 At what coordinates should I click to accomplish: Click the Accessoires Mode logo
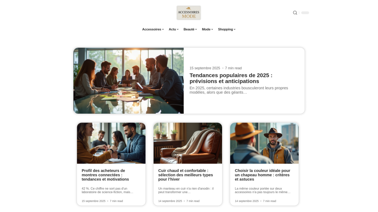pyautogui.click(x=189, y=13)
